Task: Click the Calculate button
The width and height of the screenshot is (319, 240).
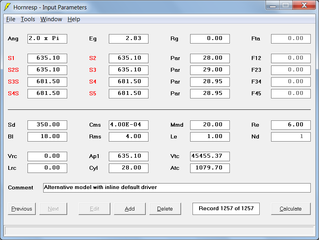Action: point(291,209)
